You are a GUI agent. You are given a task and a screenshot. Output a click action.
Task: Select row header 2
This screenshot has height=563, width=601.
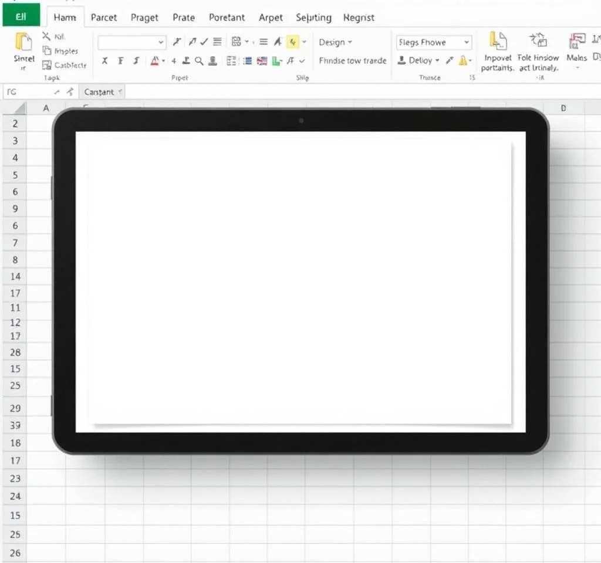(x=15, y=124)
